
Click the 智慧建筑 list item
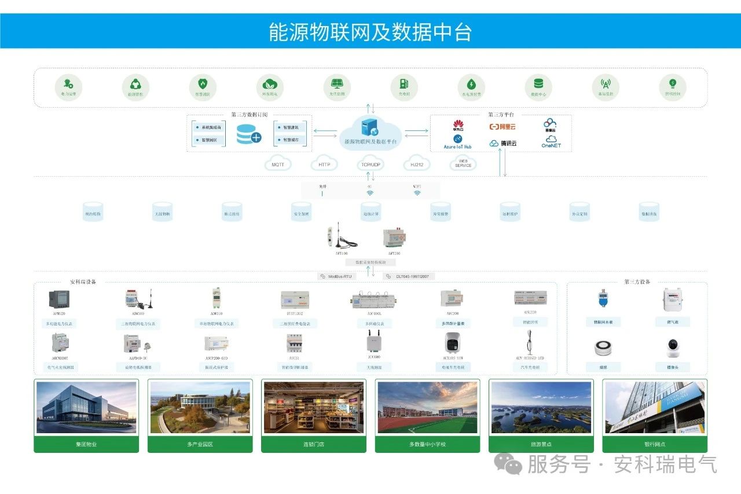pyautogui.click(x=289, y=127)
